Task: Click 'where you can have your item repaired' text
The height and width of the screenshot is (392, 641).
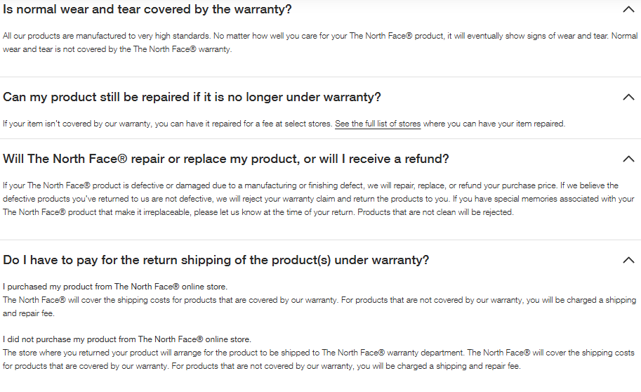Action: (x=494, y=124)
